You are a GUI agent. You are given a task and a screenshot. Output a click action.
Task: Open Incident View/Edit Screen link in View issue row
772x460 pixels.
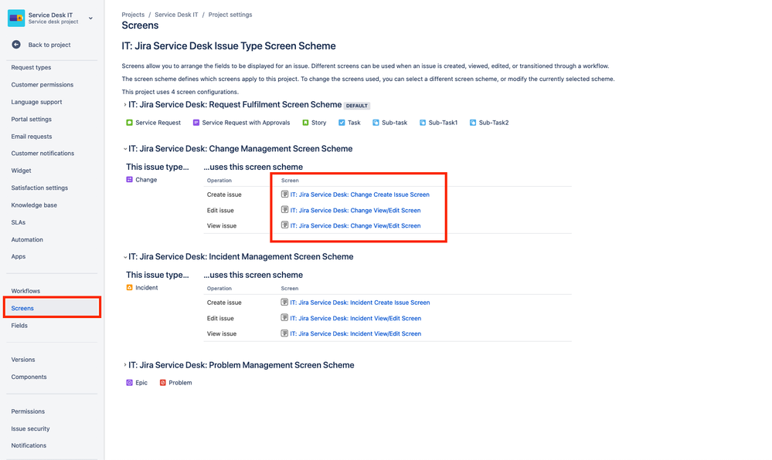point(355,333)
